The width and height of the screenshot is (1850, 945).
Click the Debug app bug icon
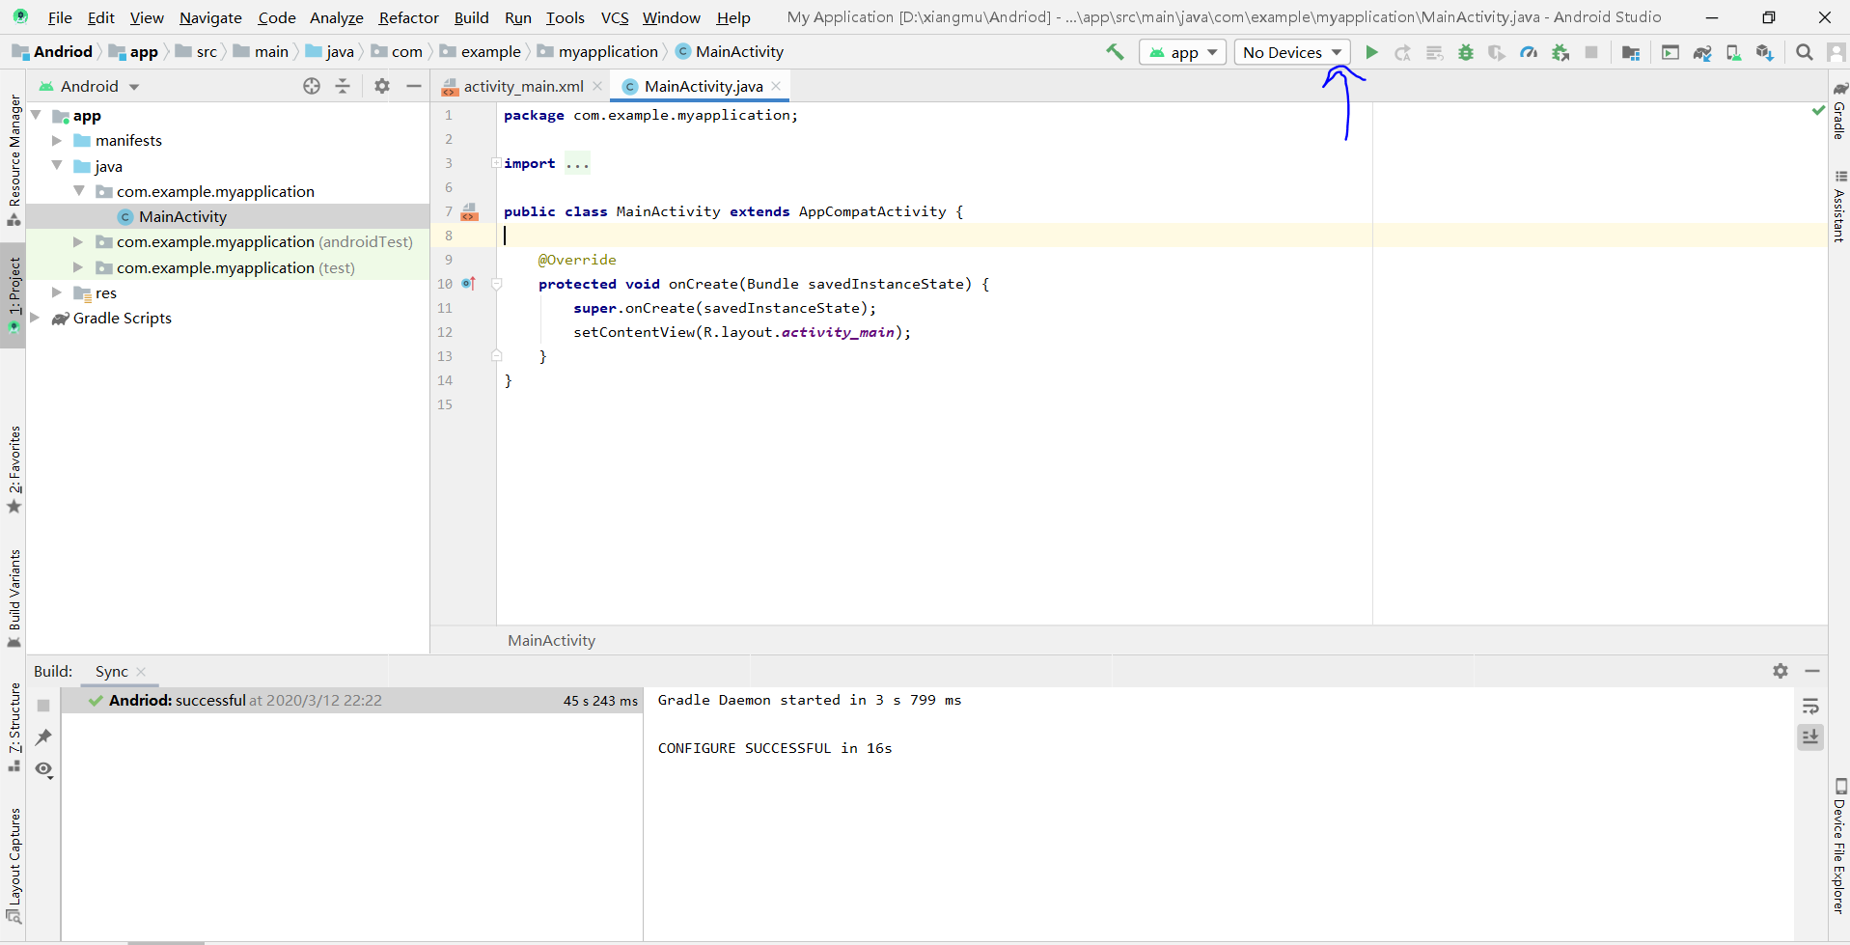coord(1466,52)
